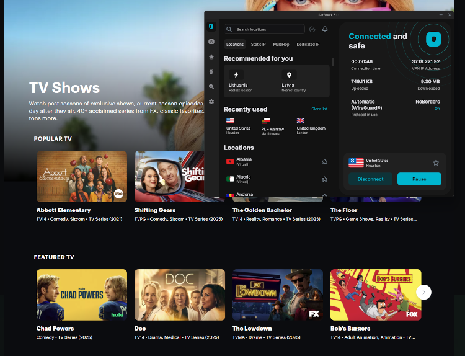Connect to Lithuania fastest location

[250, 81]
